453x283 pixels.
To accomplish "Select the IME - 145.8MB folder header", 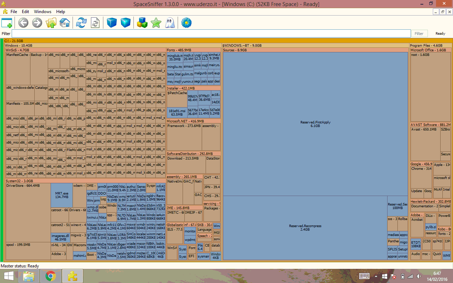I will pyautogui.click(x=185, y=208).
